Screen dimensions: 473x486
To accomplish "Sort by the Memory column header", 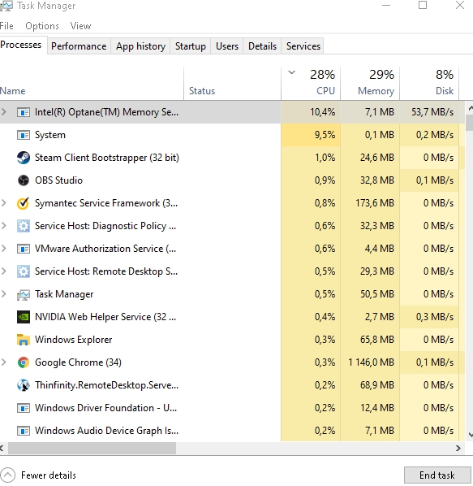I will pos(370,83).
